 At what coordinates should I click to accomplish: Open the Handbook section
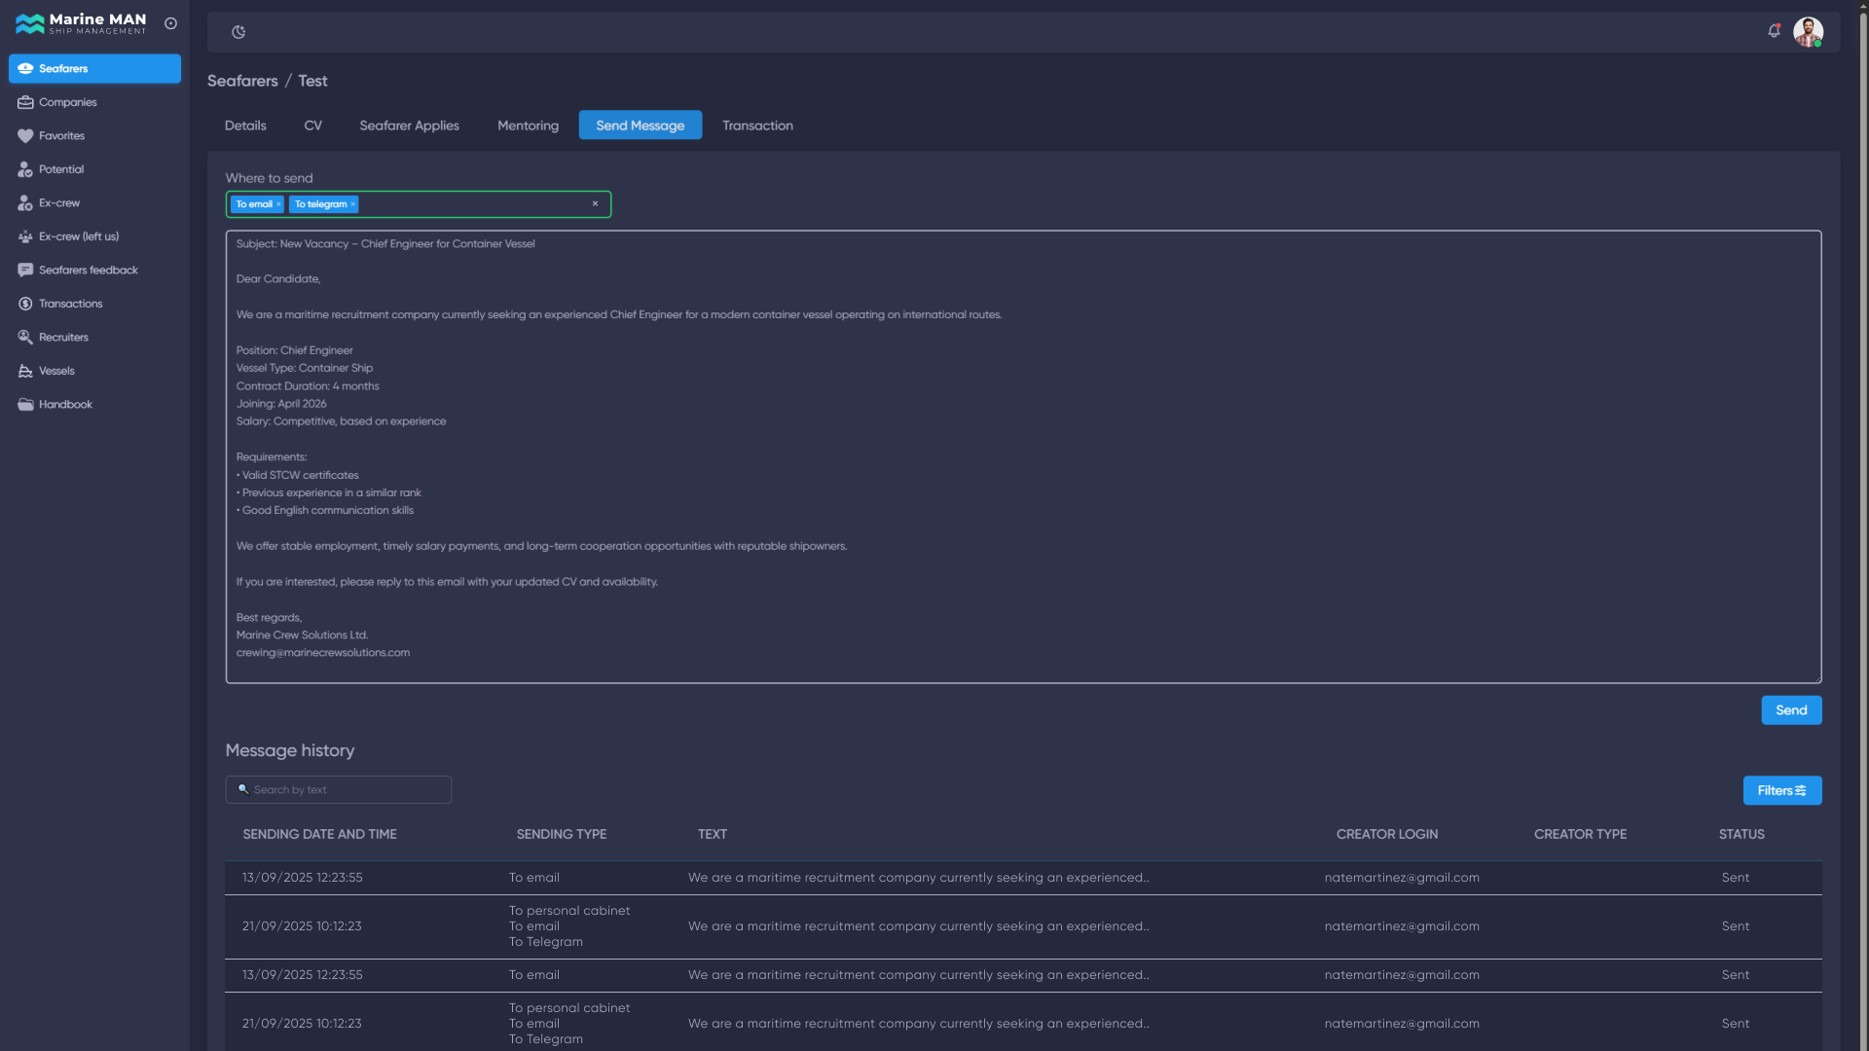tap(94, 405)
